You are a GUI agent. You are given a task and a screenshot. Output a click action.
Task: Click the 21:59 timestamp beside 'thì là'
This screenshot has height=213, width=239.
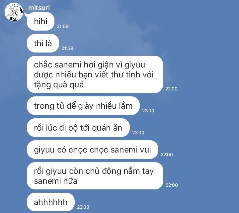click(67, 48)
